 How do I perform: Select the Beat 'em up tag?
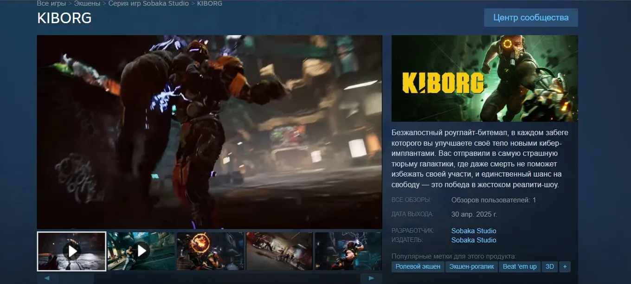520,266
